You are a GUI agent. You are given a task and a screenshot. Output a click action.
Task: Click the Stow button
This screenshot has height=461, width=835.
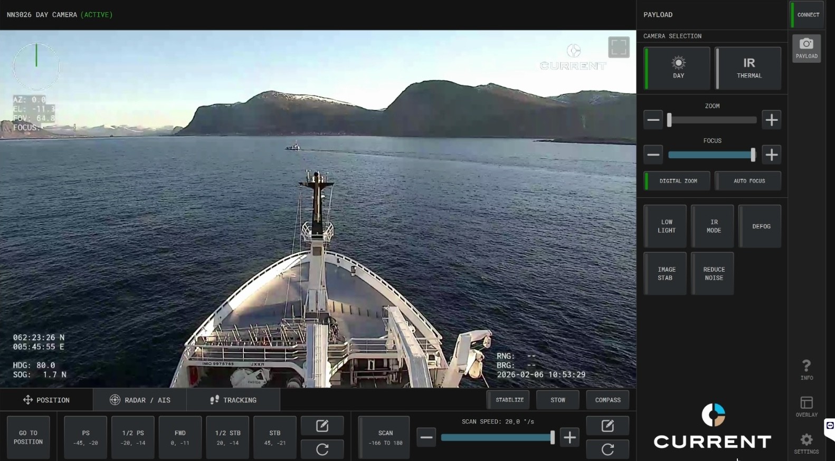click(558, 400)
